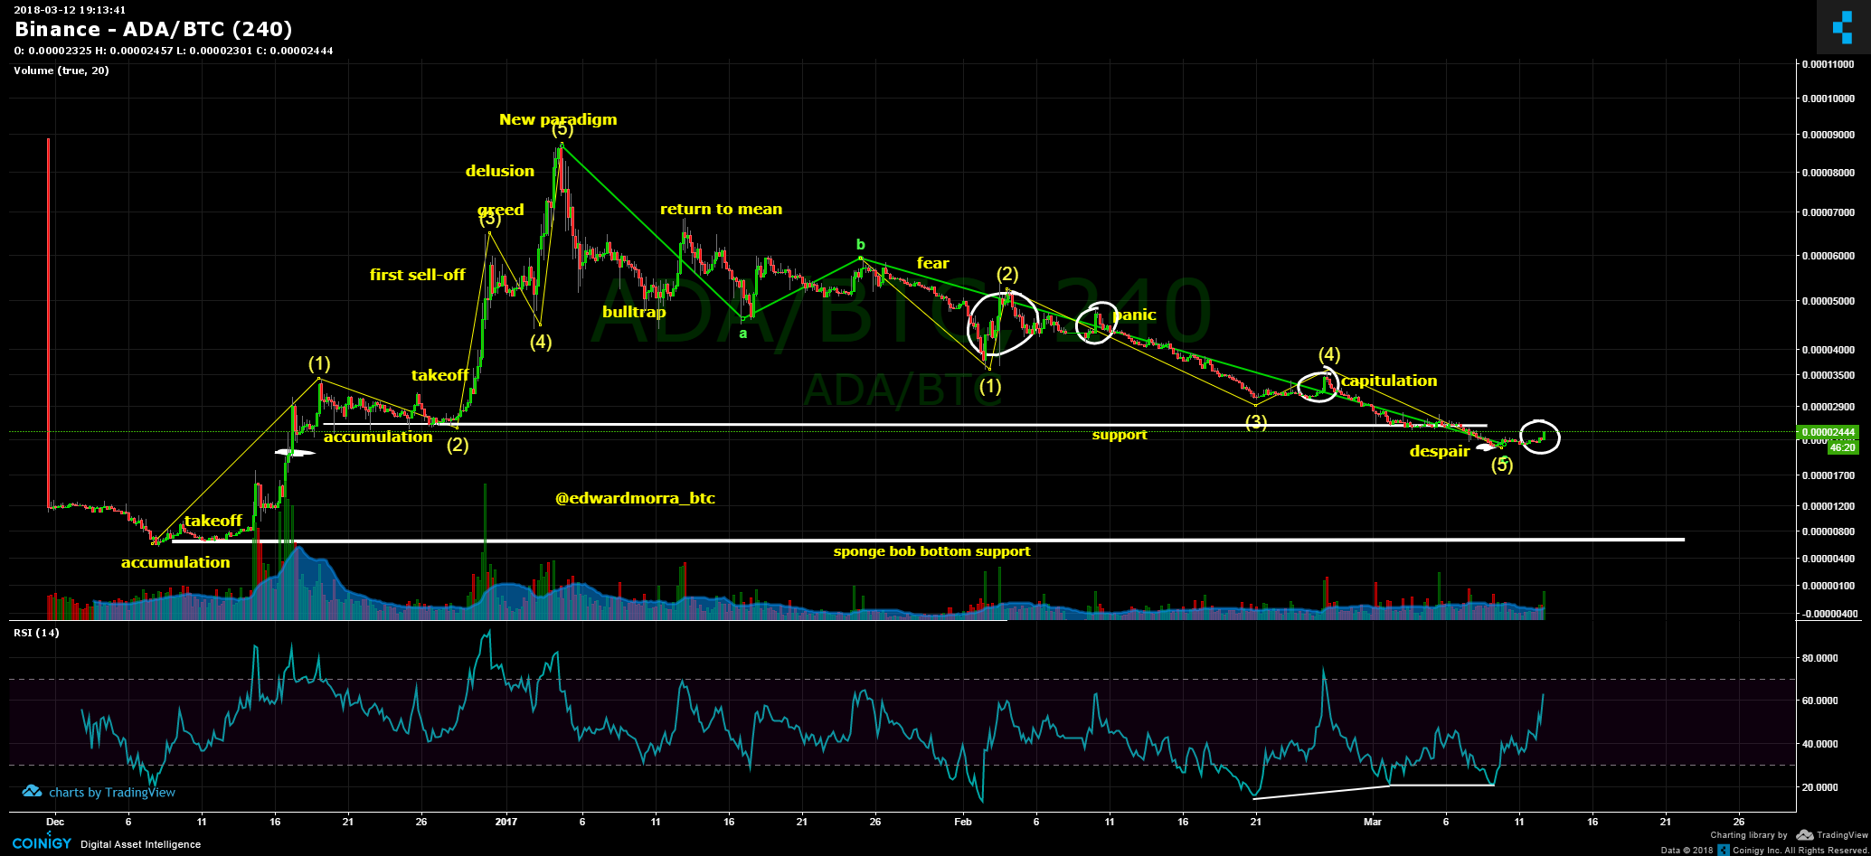Click the green countdown label '46:20'

tap(1842, 447)
